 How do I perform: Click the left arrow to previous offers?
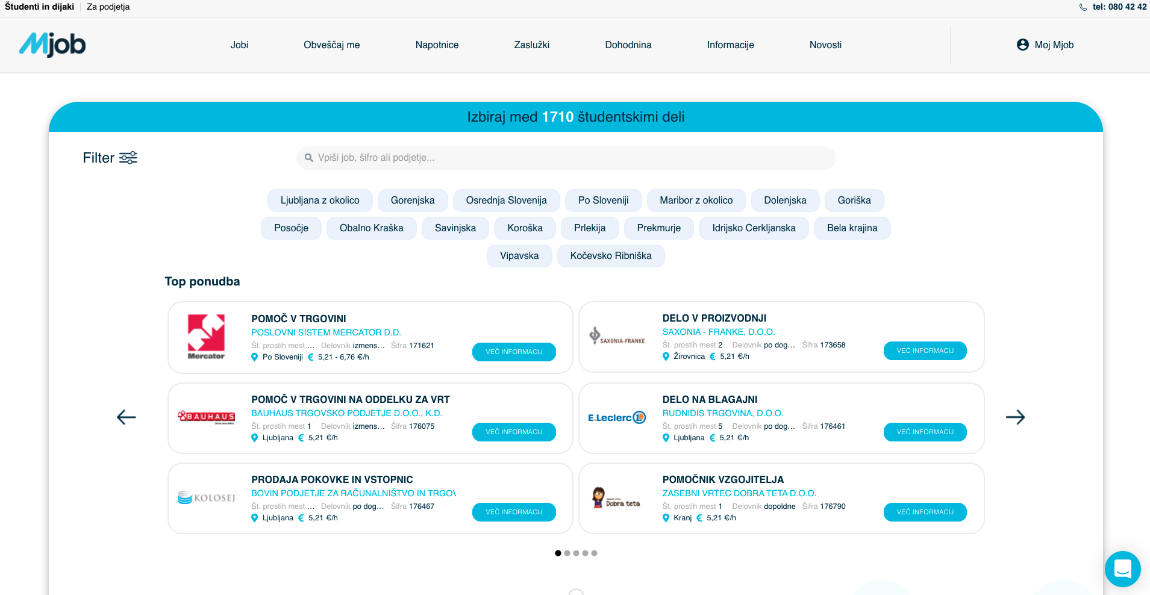[127, 417]
